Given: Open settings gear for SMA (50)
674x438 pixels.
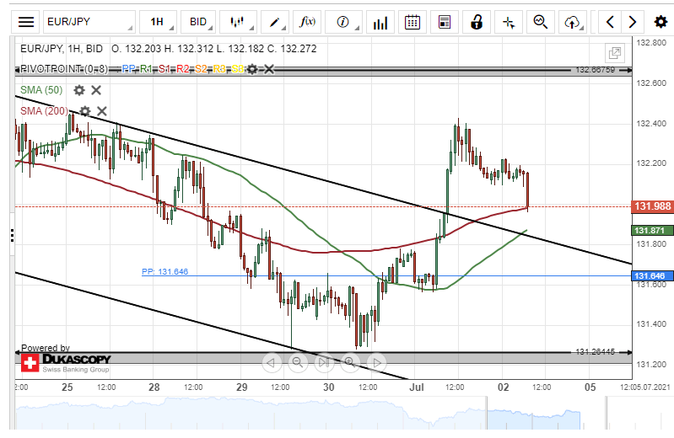Looking at the screenshot, I should click(79, 90).
